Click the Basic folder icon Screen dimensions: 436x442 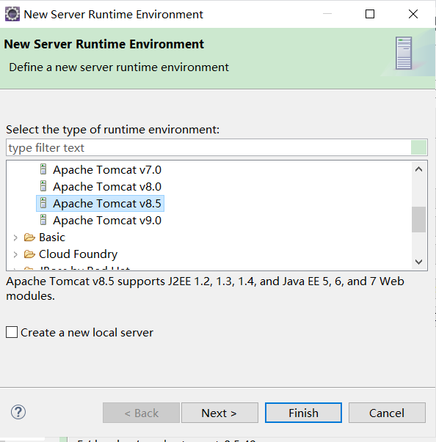click(x=29, y=237)
